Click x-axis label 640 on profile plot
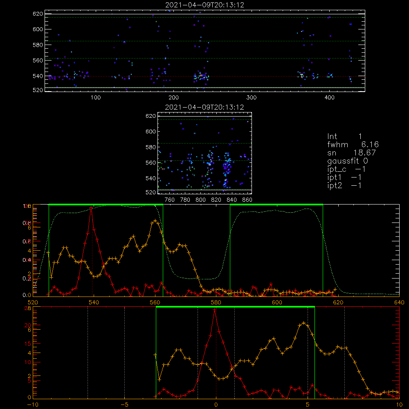The image size is (409, 409). coord(399,302)
